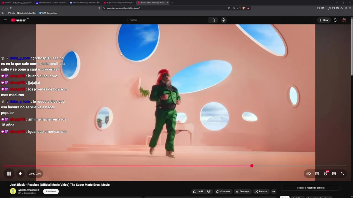The image size is (353, 198).
Task: Mute the video volume
Action: tap(20, 174)
